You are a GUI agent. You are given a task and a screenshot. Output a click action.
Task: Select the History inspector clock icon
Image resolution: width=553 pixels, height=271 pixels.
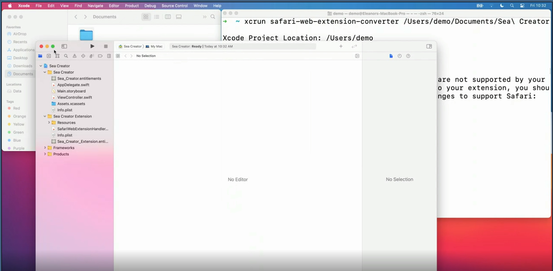399,56
